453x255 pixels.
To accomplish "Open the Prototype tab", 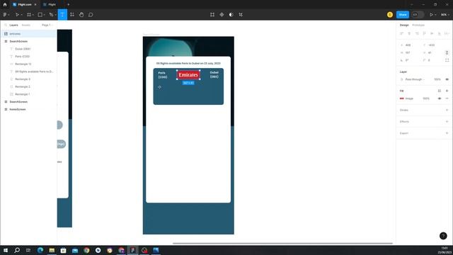I will [x=418, y=25].
